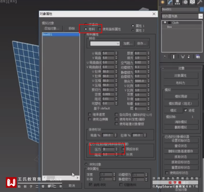Enable the 使用碰撞对象摩擦 checkbox
The image size is (204, 192).
116,124
